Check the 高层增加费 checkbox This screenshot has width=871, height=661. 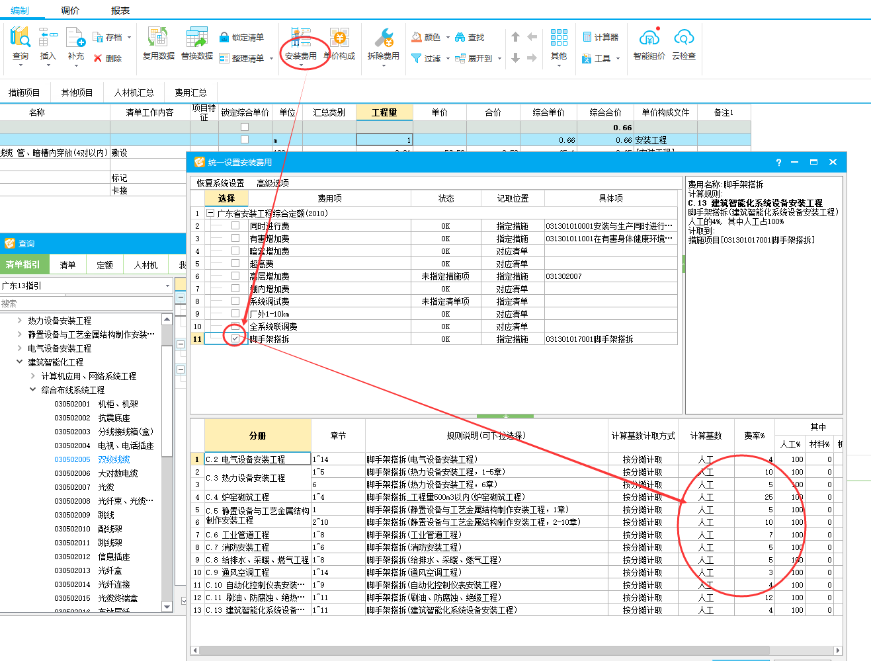click(x=235, y=276)
